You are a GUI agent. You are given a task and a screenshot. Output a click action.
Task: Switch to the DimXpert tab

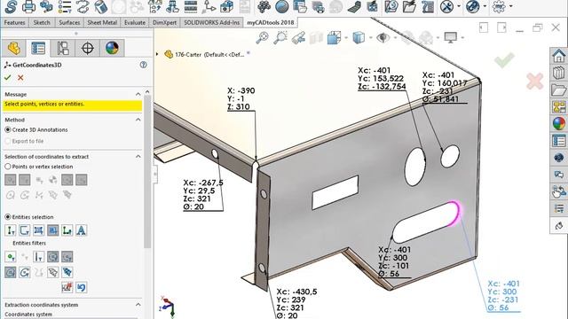click(x=164, y=22)
